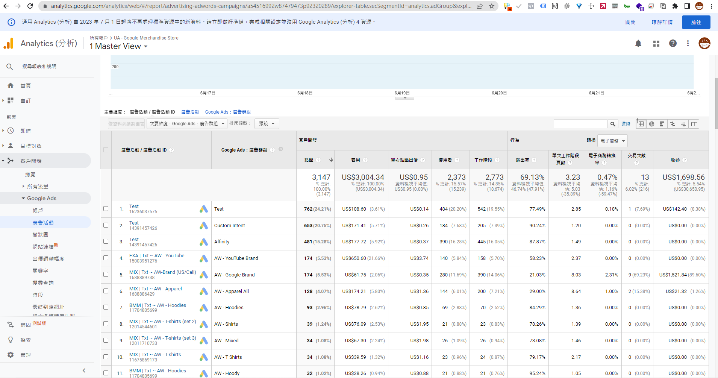Open Chrome extensions puzzle icon

click(675, 6)
